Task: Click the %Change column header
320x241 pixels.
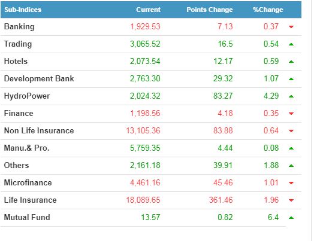Action: pyautogui.click(x=268, y=10)
